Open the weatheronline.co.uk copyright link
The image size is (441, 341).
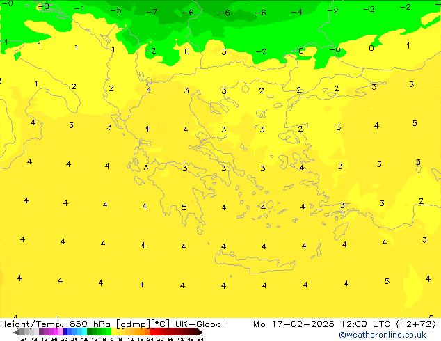point(382,335)
